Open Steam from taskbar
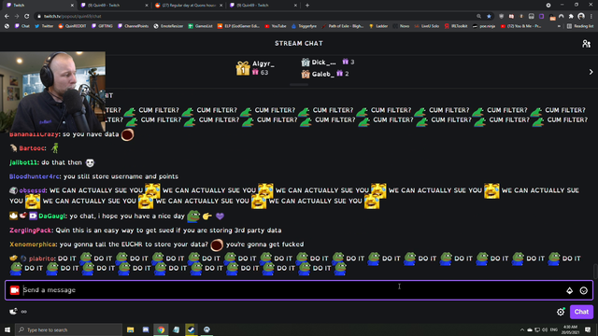Viewport: 598px width, 336px height. pos(191,329)
